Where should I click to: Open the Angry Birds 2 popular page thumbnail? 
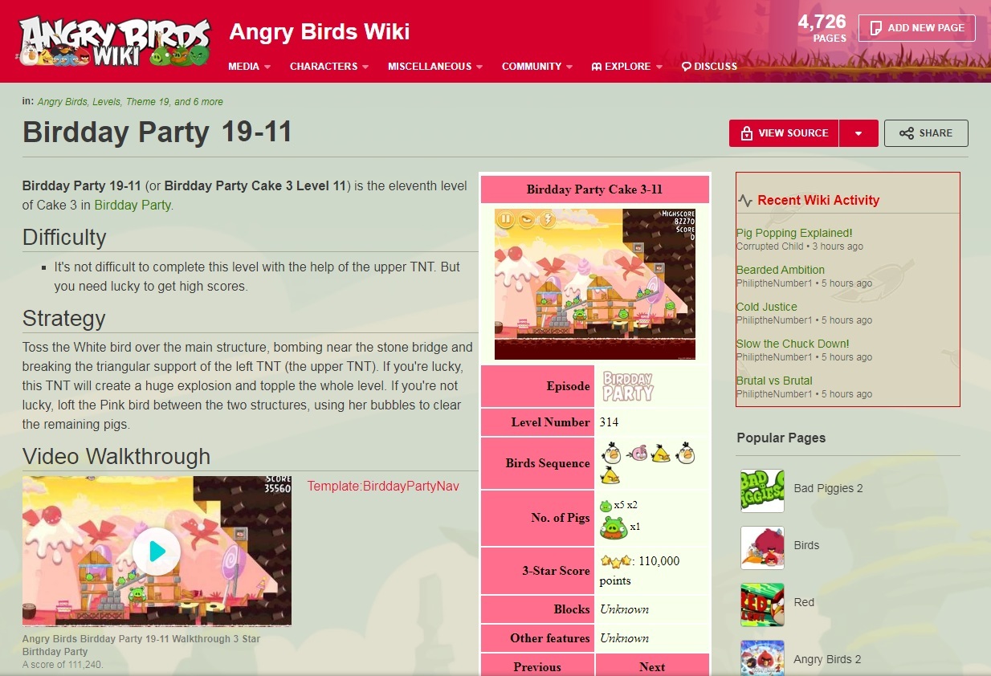click(762, 658)
